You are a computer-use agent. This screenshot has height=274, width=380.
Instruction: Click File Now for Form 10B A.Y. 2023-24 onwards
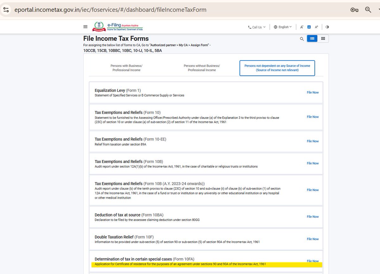tap(313, 190)
